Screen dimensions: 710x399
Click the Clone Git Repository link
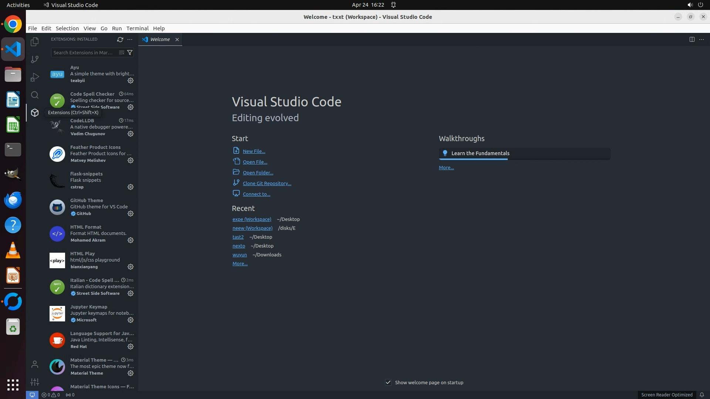pyautogui.click(x=267, y=183)
